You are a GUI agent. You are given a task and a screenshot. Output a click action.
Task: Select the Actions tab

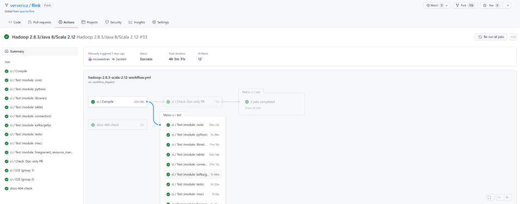coord(66,22)
